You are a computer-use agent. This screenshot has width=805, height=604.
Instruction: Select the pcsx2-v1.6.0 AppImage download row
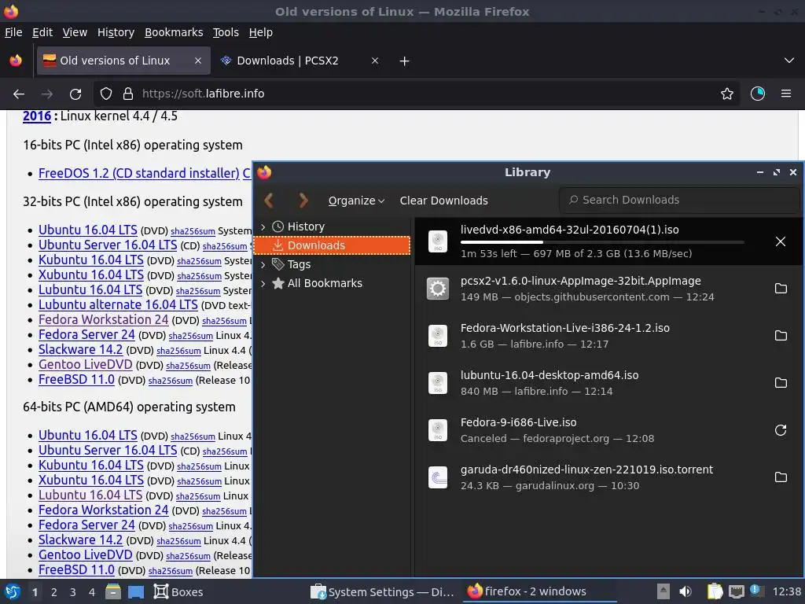(609, 289)
